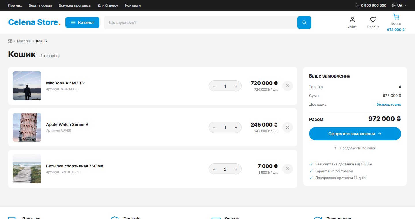Open the Каталог menu button
Image resolution: width=415 pixels, height=219 pixels.
click(x=82, y=22)
